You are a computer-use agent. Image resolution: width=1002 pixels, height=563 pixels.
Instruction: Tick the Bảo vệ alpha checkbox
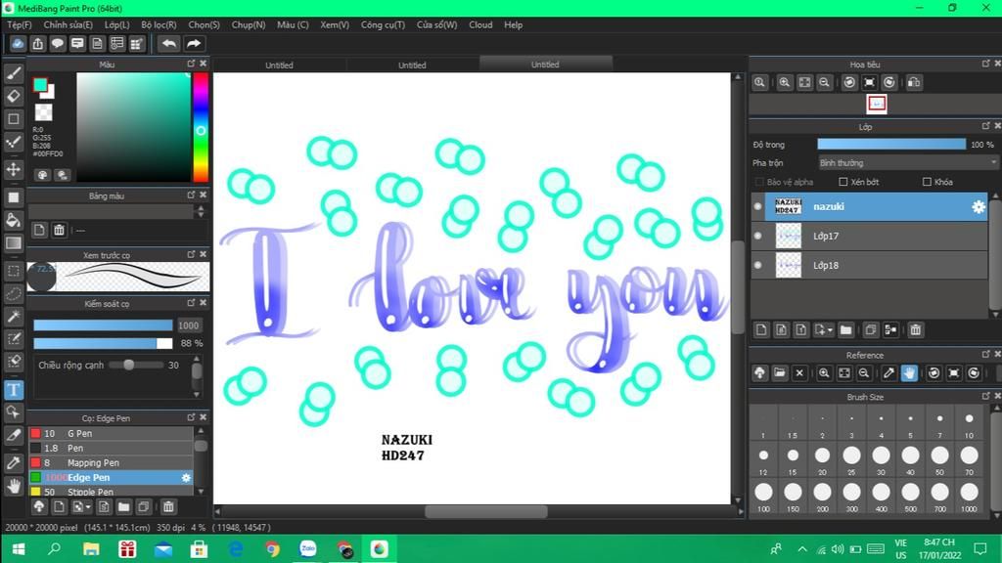[x=759, y=182]
